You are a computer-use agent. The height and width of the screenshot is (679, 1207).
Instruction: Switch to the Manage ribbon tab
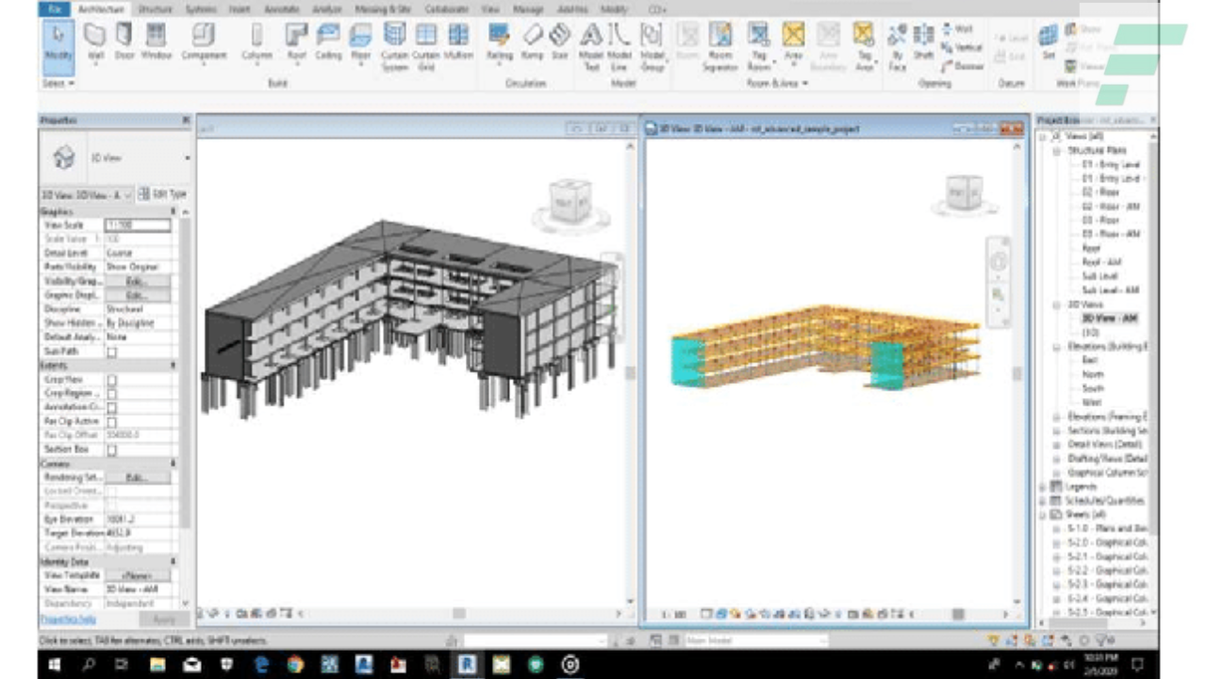[528, 8]
